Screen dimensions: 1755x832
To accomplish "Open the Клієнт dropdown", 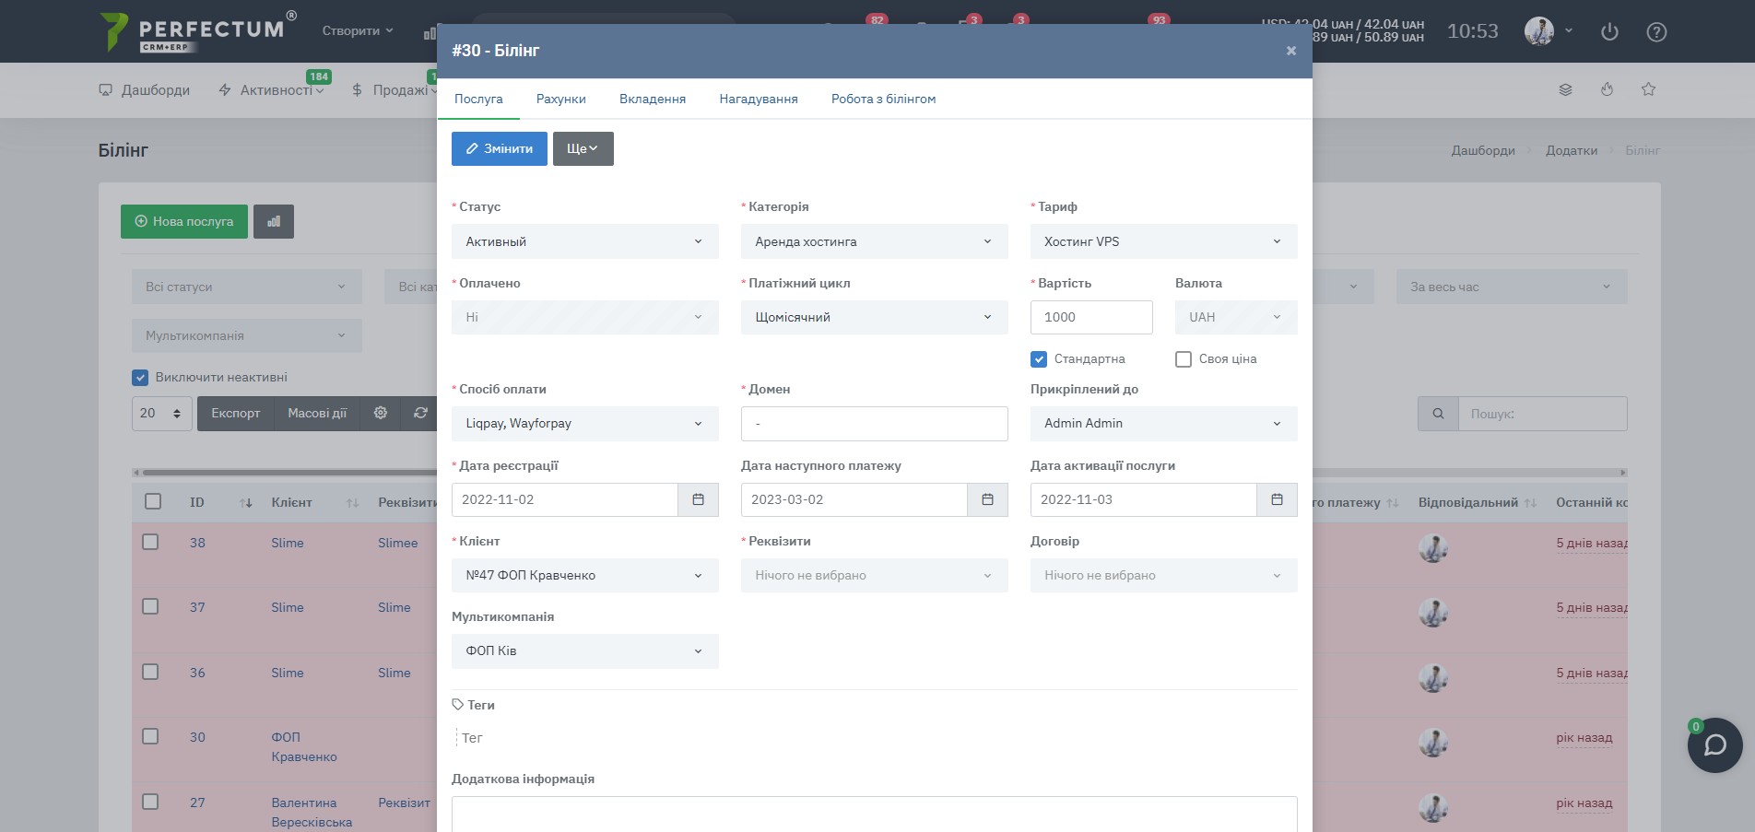I will click(x=585, y=575).
